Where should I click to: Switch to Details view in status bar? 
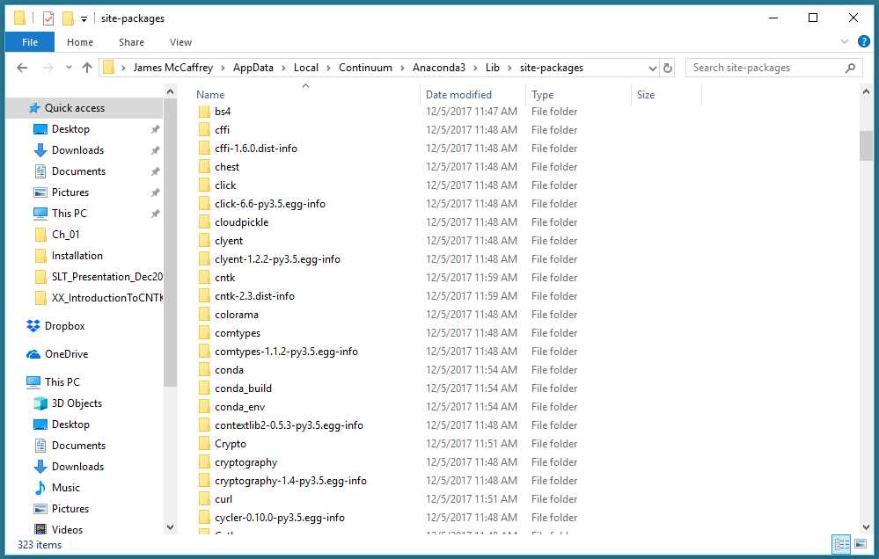(x=841, y=544)
